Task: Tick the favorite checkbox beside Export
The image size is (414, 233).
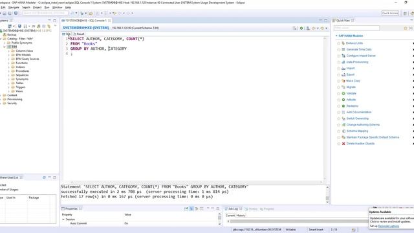Action: click(338, 75)
